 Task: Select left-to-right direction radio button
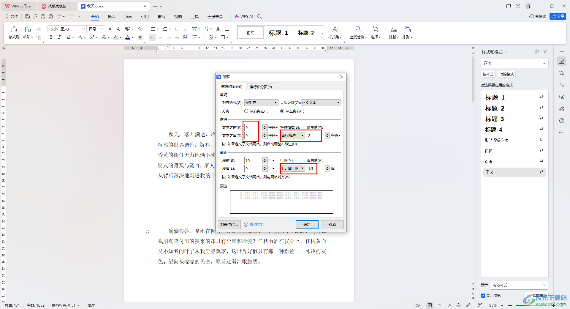tap(282, 111)
